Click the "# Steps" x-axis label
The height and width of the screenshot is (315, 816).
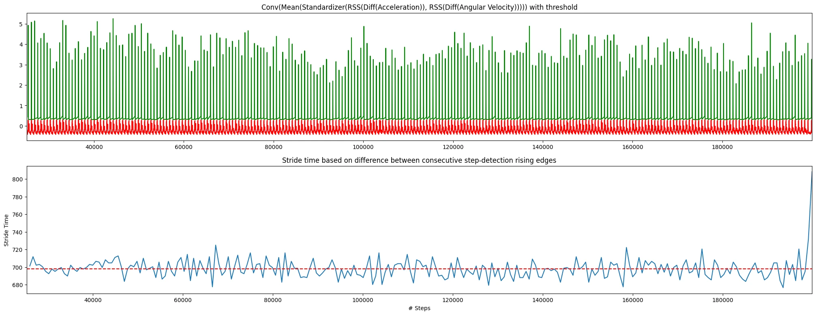coord(419,308)
